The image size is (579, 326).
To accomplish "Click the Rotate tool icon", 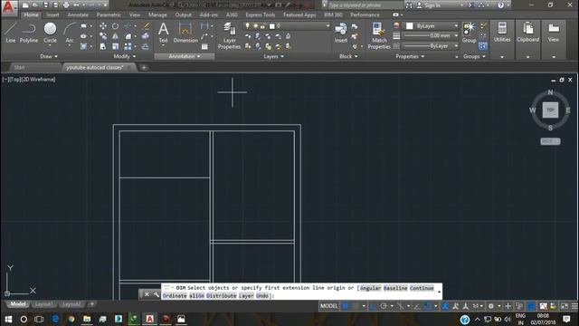I will [x=115, y=26].
